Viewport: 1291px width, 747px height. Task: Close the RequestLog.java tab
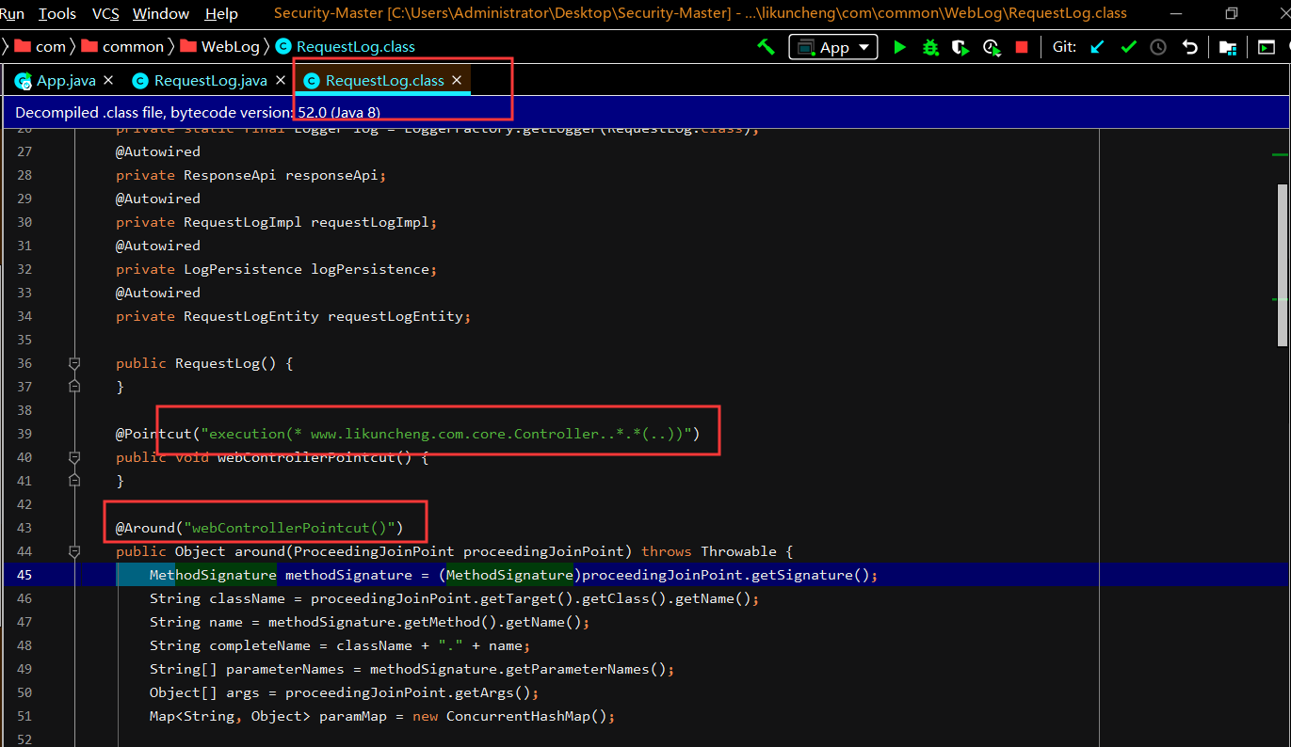(x=281, y=81)
